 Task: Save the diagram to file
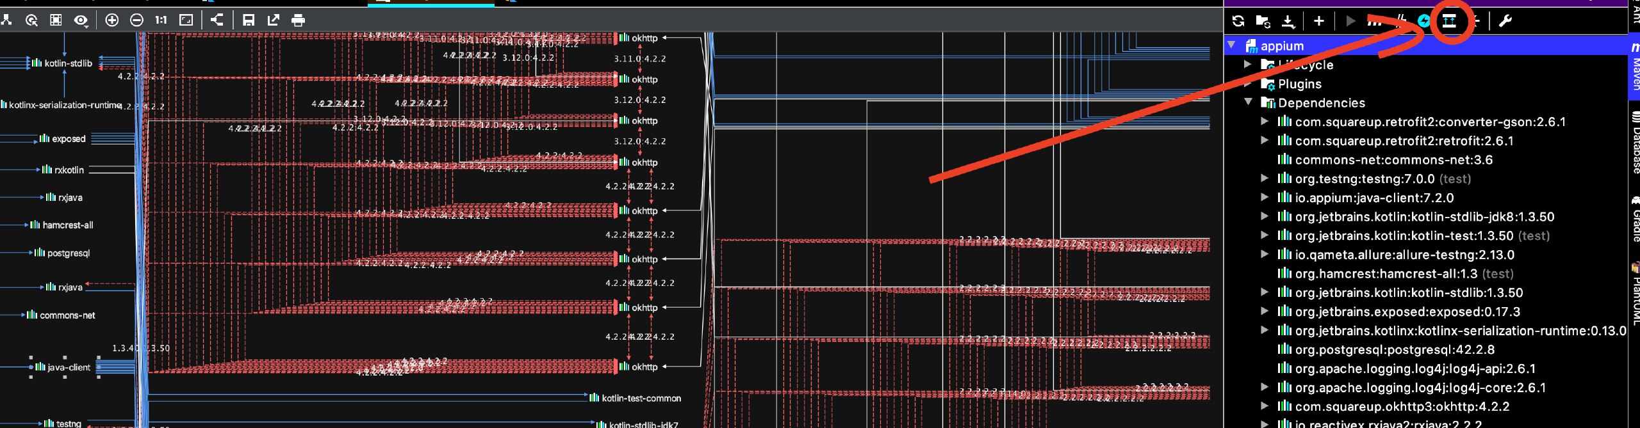coord(249,20)
